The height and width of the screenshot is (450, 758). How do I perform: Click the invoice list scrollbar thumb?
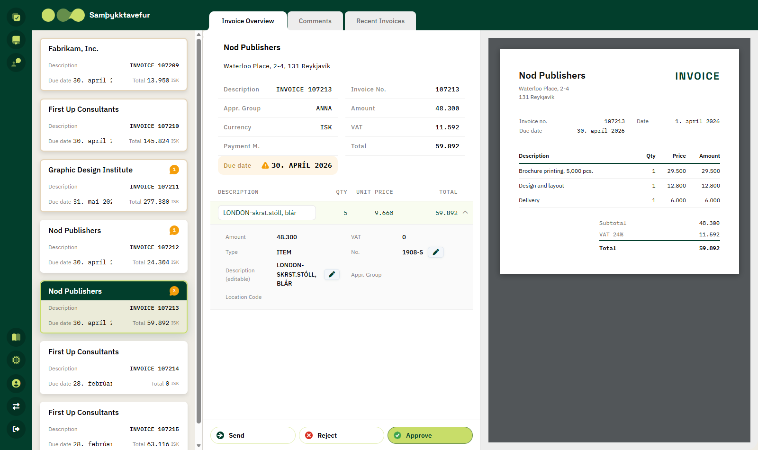(199, 231)
